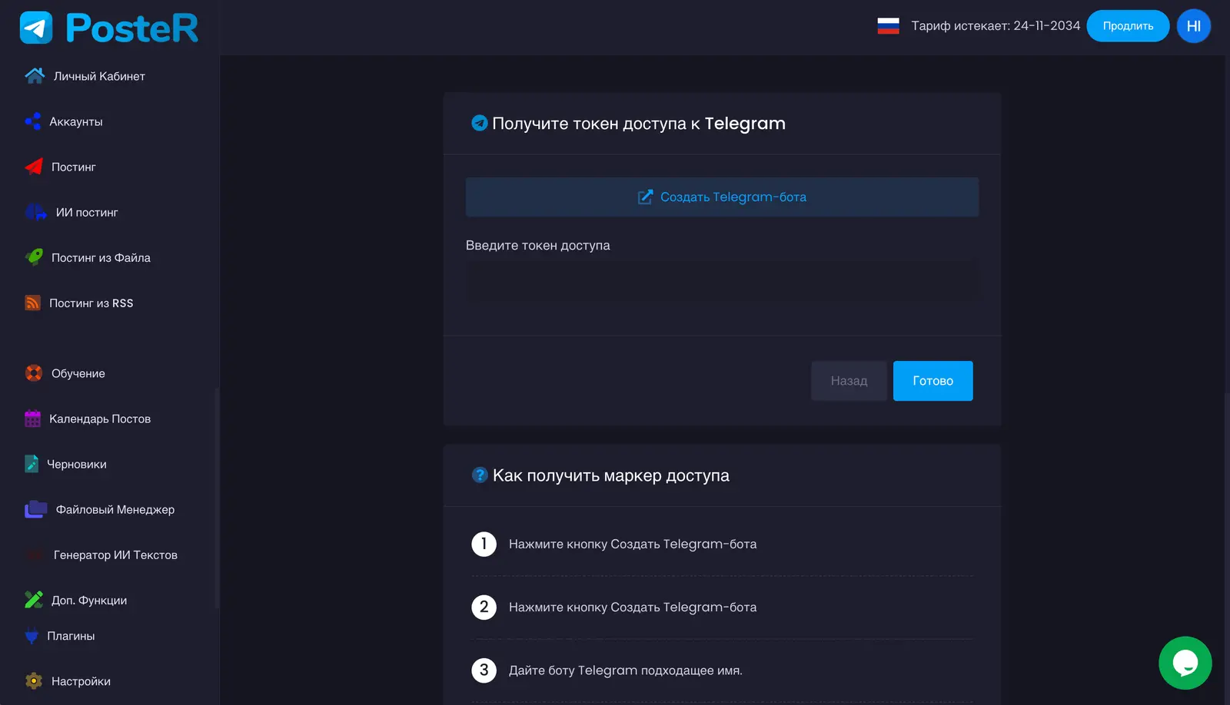1230x705 pixels.
Task: Click the Введите токен доступа label
Action: click(x=538, y=246)
